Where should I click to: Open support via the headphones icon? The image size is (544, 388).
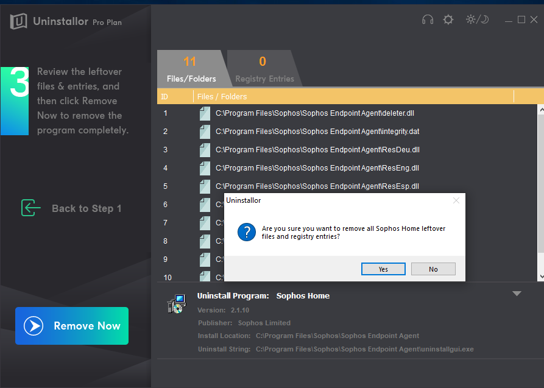428,19
